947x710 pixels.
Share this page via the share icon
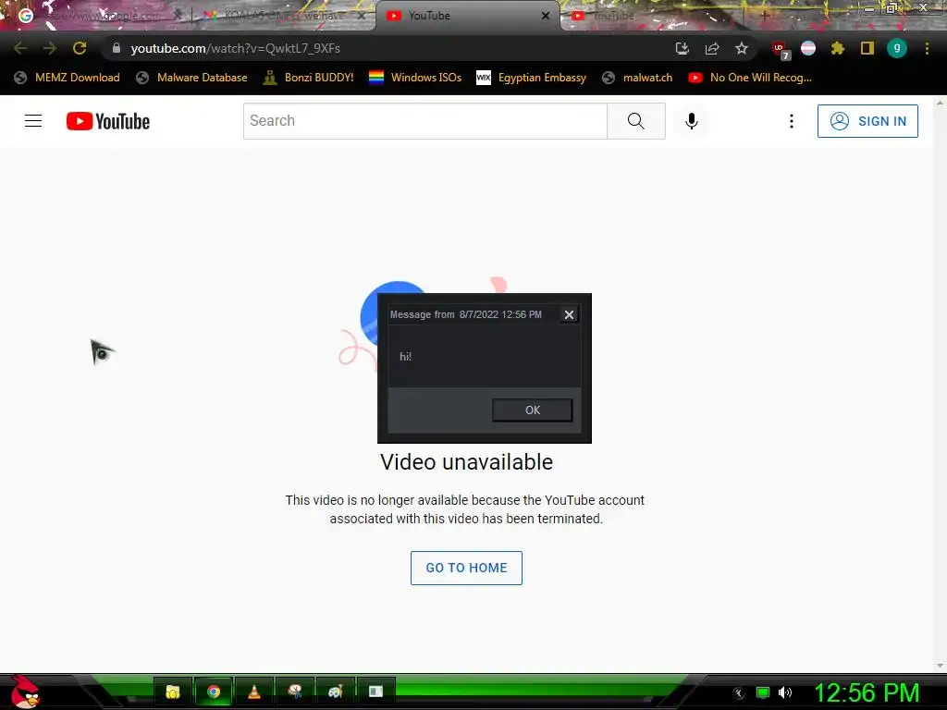pyautogui.click(x=712, y=48)
